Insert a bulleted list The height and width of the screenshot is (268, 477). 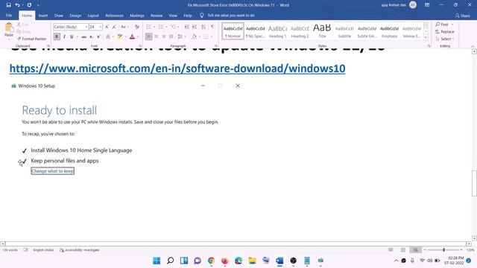click(x=149, y=27)
